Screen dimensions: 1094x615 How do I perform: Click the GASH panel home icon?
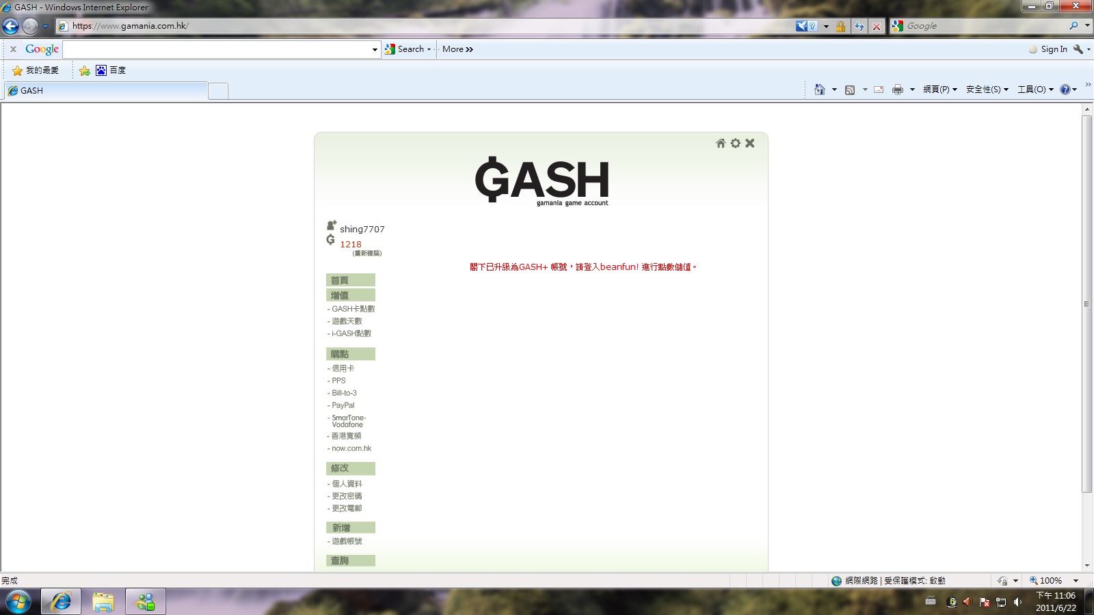click(x=720, y=143)
